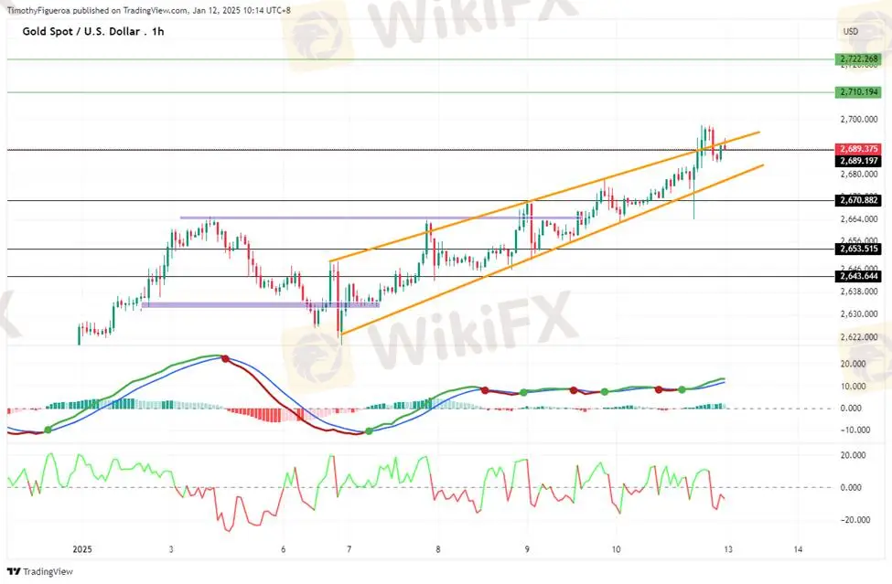Click the date label 10 on time axis

616,549
